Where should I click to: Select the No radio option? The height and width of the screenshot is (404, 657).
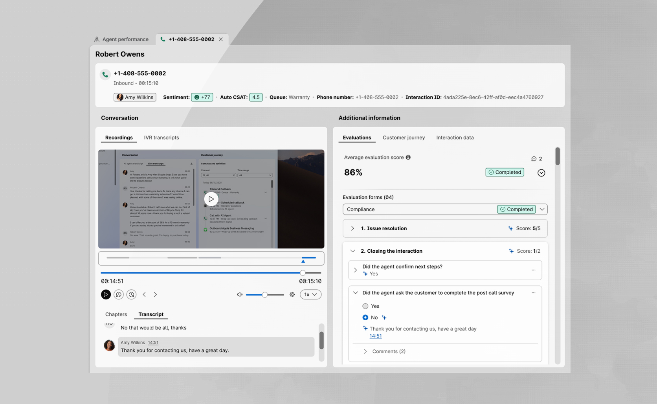click(365, 318)
